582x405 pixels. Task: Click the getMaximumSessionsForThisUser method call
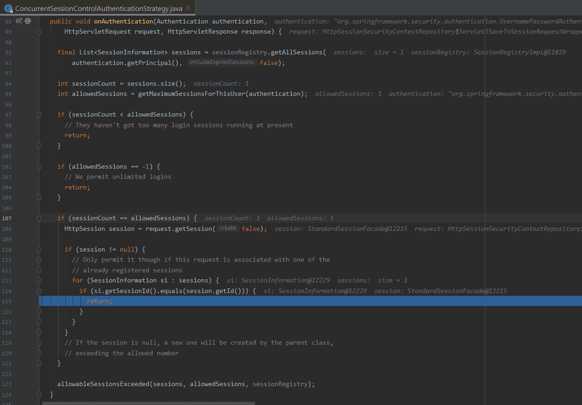click(x=191, y=94)
